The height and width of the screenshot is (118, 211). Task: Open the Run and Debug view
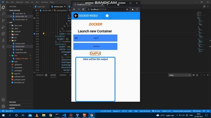[3, 27]
